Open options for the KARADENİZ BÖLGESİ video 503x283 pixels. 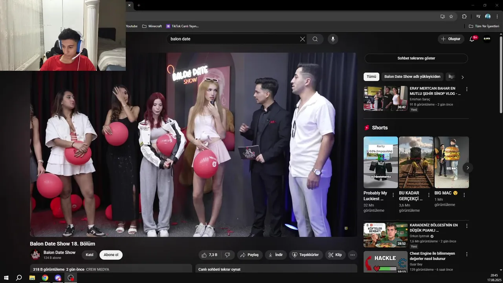pyautogui.click(x=467, y=226)
